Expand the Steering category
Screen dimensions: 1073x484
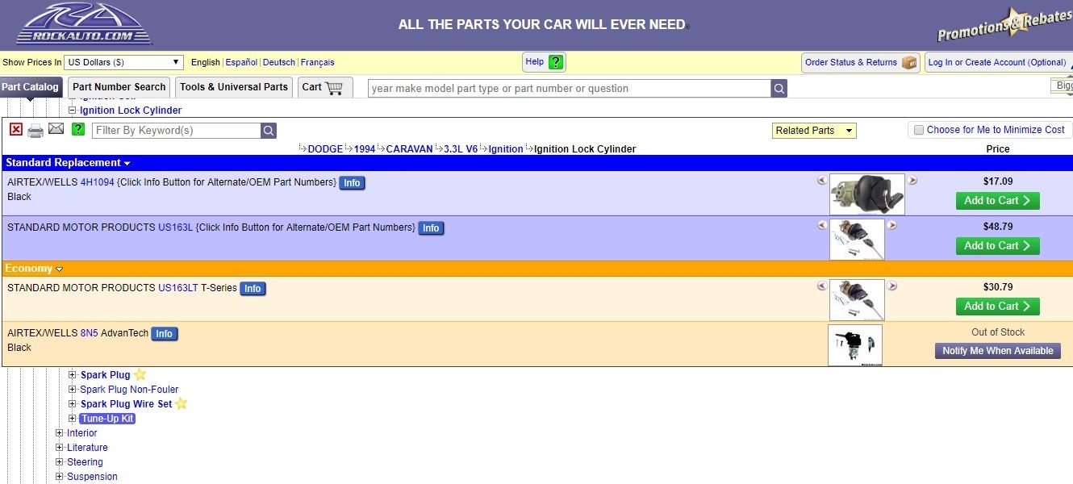point(60,462)
